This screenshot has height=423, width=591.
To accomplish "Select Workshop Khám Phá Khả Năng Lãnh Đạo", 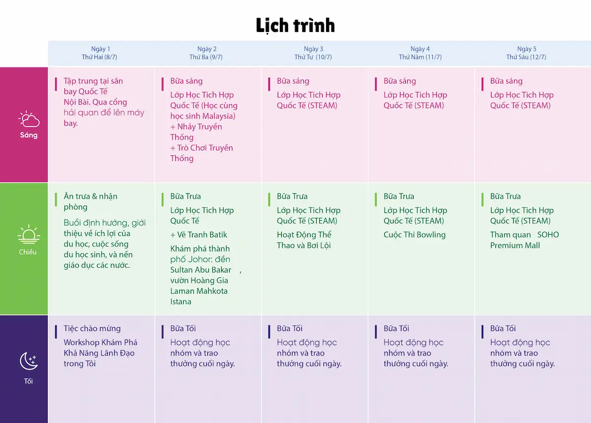I will click(100, 353).
